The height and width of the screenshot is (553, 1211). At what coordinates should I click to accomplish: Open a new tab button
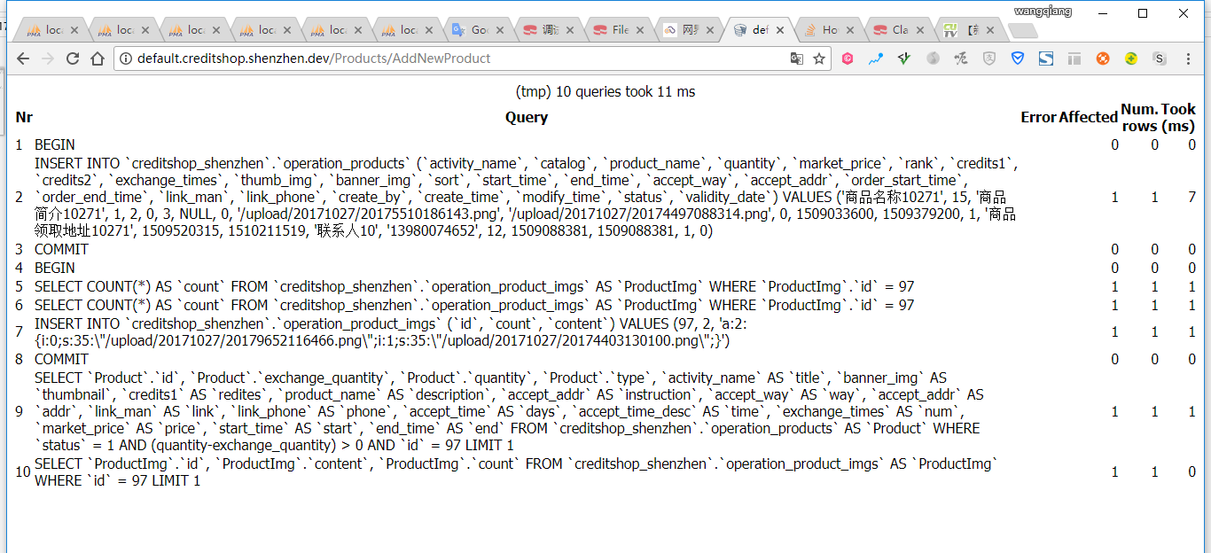point(1023,30)
